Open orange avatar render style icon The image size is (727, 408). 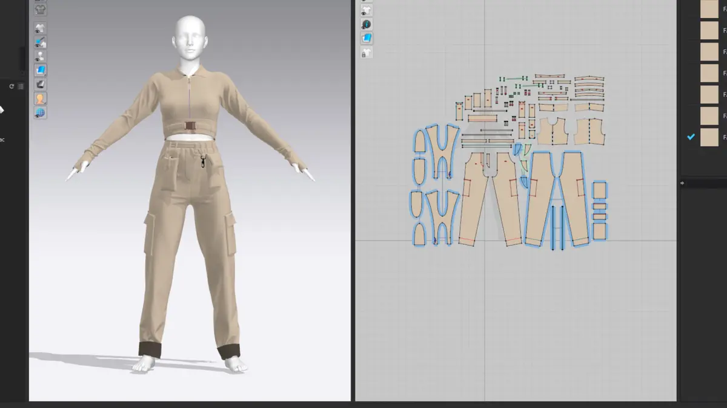tap(41, 98)
